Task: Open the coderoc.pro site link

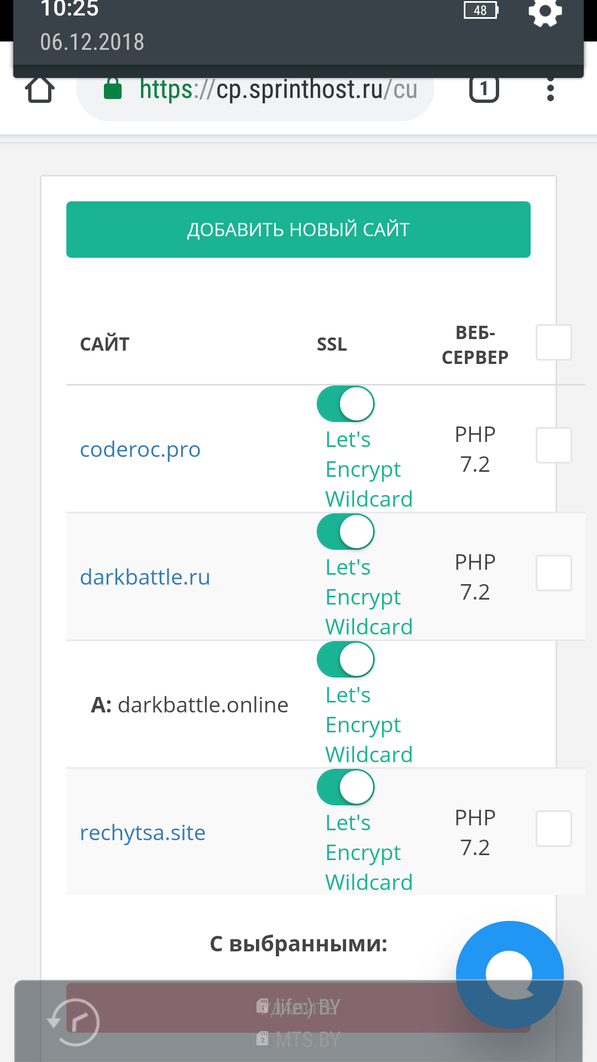Action: point(140,449)
